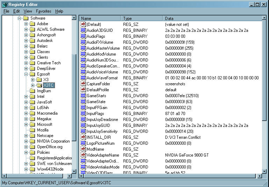Click the DefaultProfile string icon

click(x=83, y=89)
